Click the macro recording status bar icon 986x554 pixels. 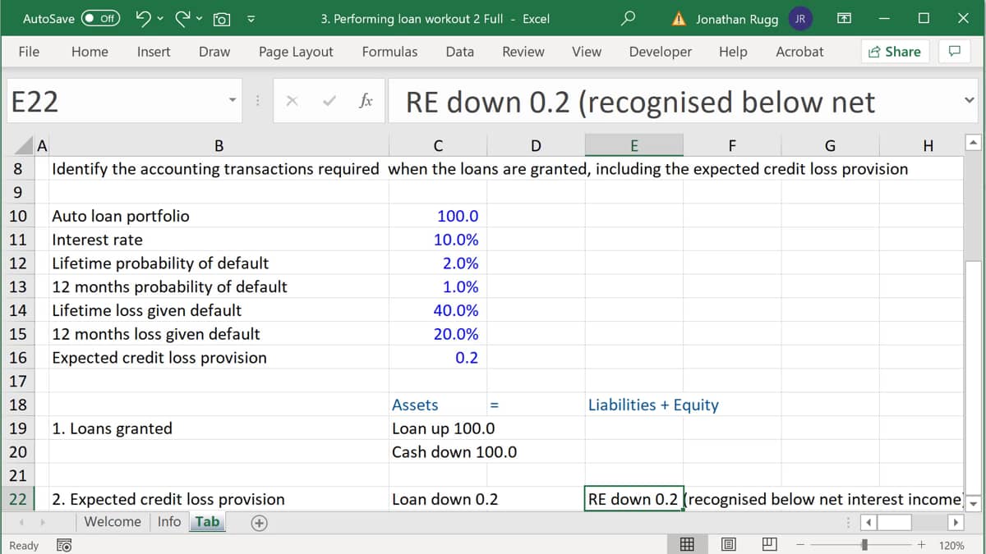(x=62, y=545)
